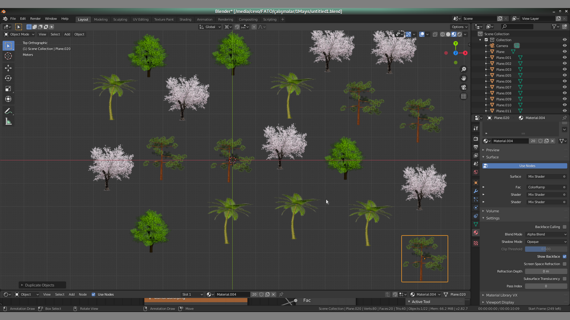Image resolution: width=570 pixels, height=320 pixels.
Task: Click the Pass Index value field
Action: [x=546, y=286]
